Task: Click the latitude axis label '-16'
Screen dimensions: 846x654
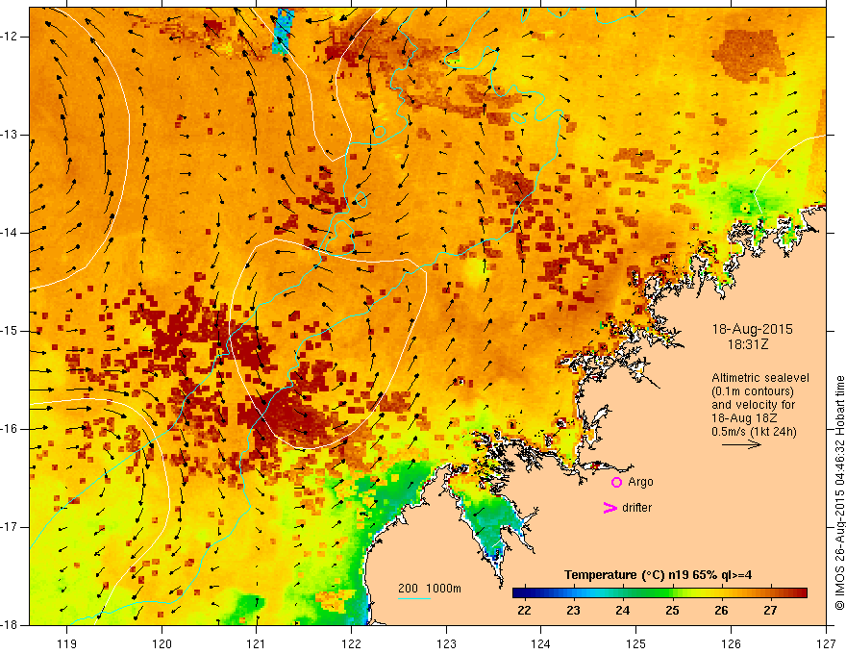Action: coord(11,429)
